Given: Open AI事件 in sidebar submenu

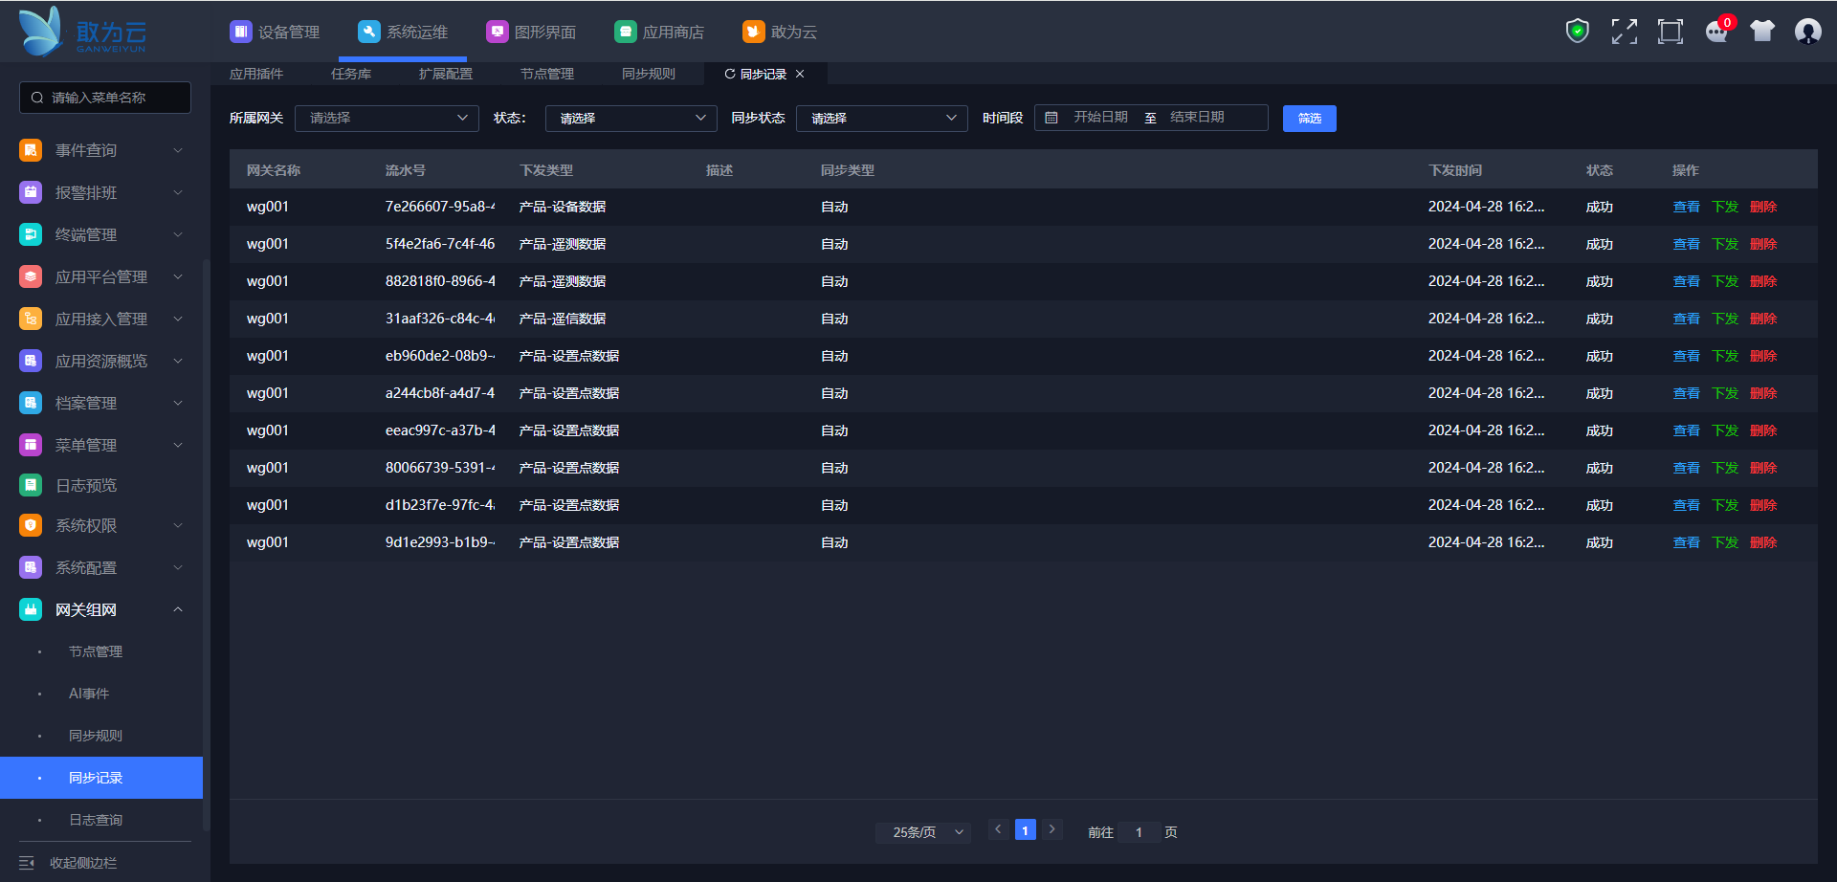Looking at the screenshot, I should [89, 694].
